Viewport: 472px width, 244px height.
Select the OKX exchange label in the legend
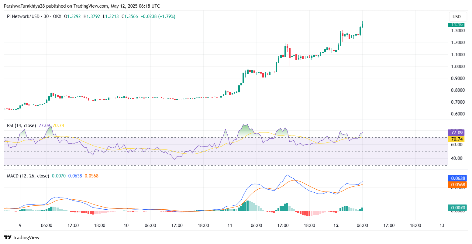57,16
